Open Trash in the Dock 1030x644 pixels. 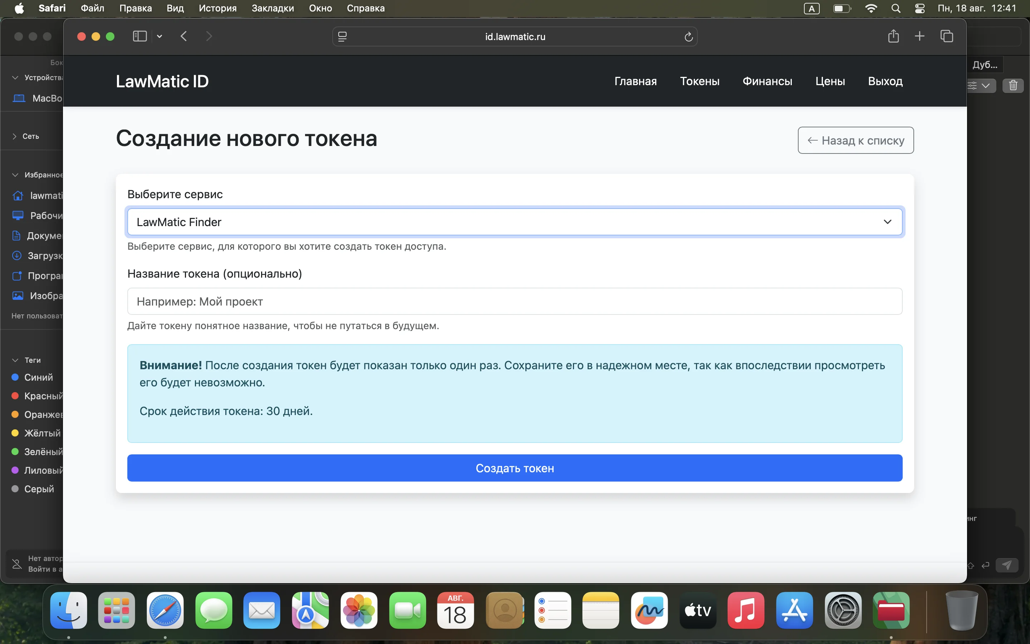pyautogui.click(x=962, y=610)
